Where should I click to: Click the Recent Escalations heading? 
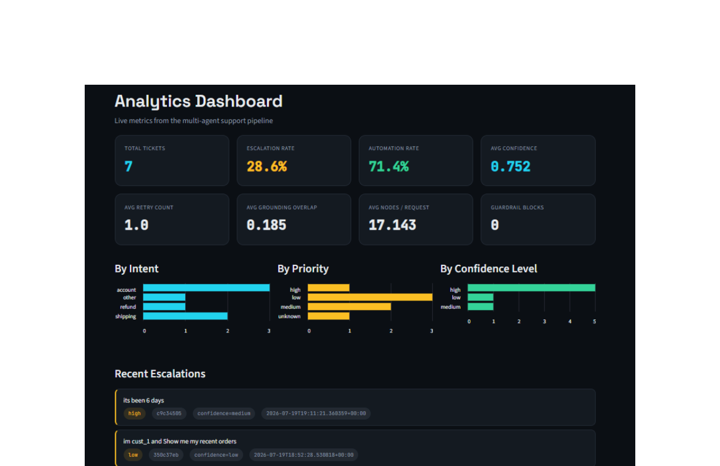tap(160, 374)
